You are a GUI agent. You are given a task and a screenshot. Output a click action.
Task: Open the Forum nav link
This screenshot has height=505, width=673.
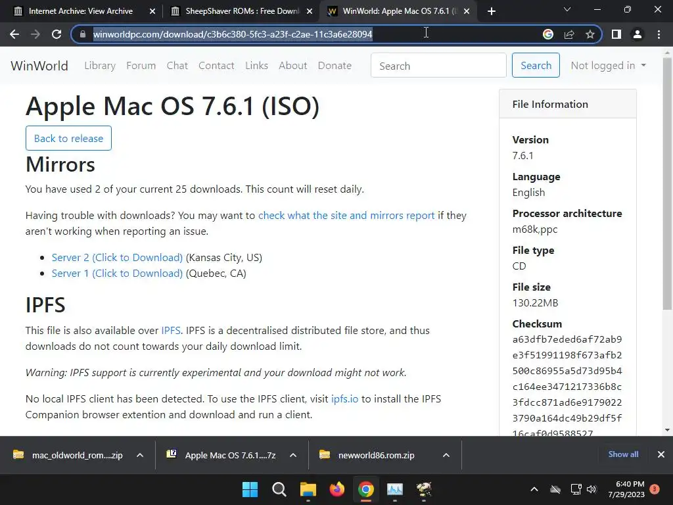pyautogui.click(x=141, y=66)
